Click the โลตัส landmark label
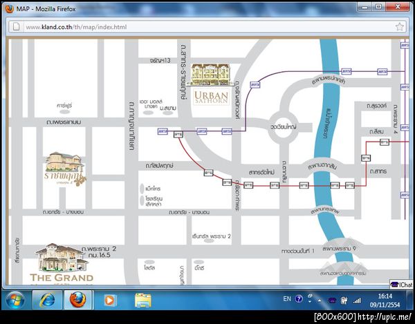 (x=149, y=268)
